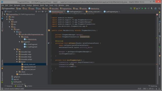
Task: Click CRLF line separator in status bar
Action: click(x=145, y=89)
